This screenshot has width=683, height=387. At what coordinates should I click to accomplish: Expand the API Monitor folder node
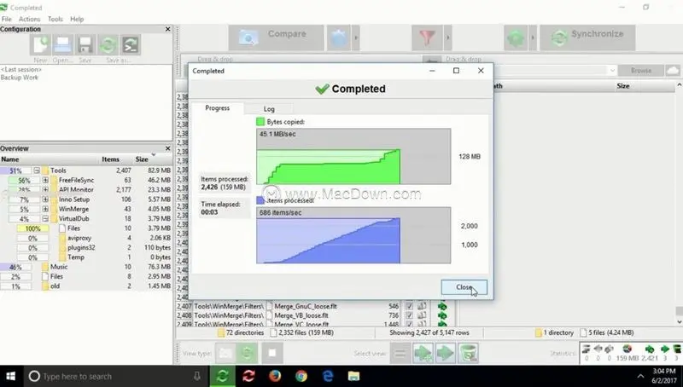45,189
